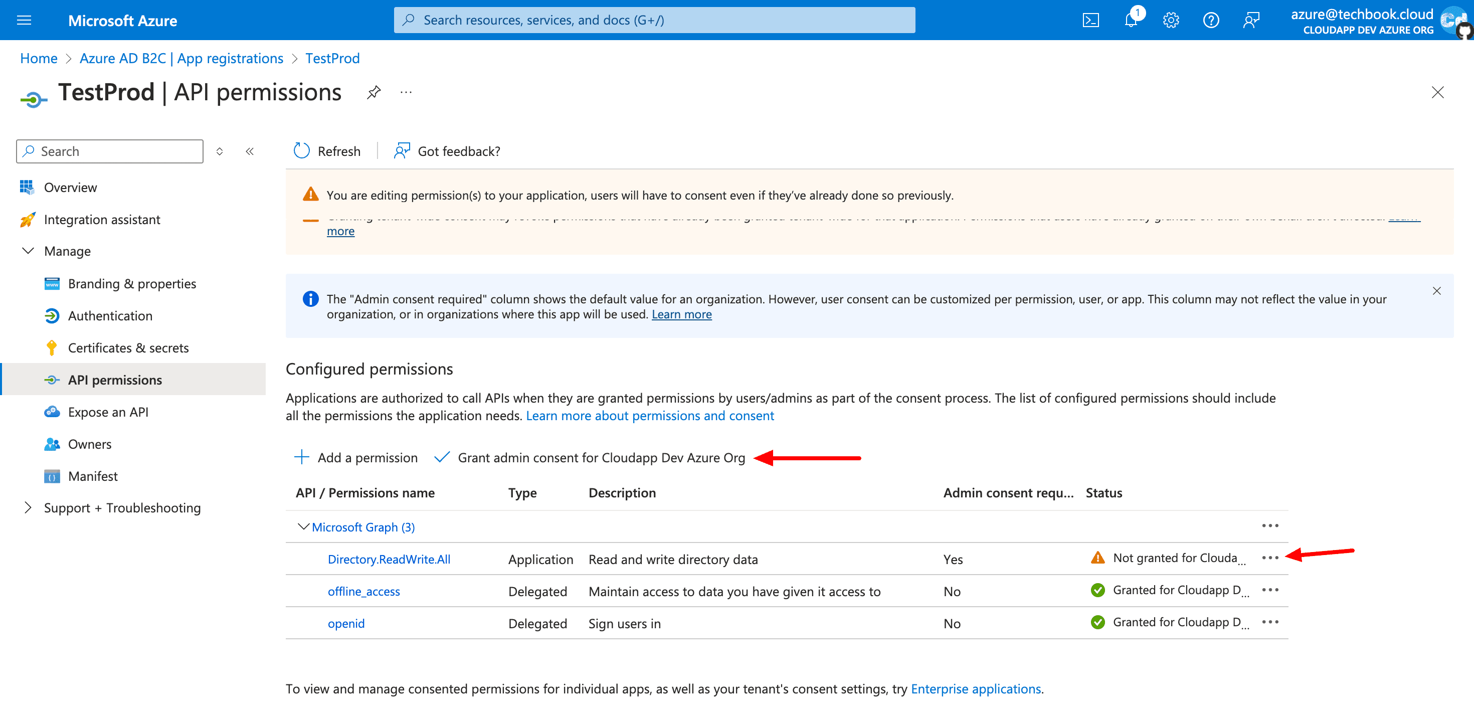
Task: Expand Support + Troubleshooting section
Action: pos(28,507)
